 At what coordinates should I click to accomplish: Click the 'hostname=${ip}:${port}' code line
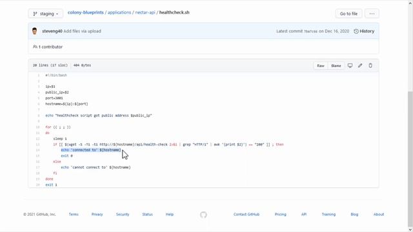pyautogui.click(x=66, y=104)
